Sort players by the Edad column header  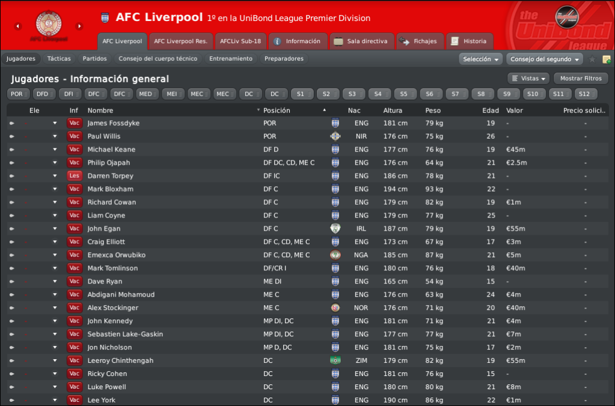[x=491, y=111]
